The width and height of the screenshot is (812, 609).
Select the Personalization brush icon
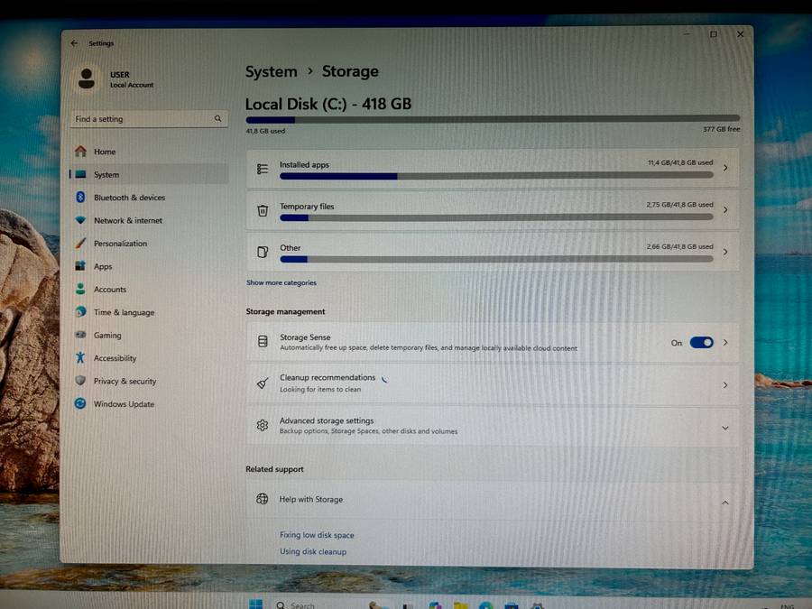pyautogui.click(x=81, y=244)
